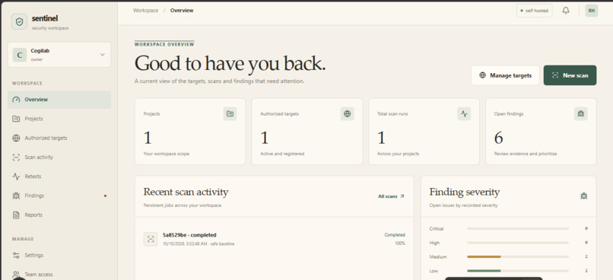The image size is (613, 280).
Task: Click globe icon on Authorized targets card
Action: coord(347,114)
